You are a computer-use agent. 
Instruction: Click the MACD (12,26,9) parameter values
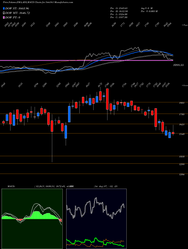(x=54, y=186)
